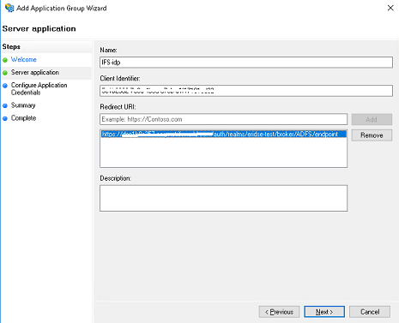
Task: Select the Summary step in the sidebar
Action: tap(23, 105)
